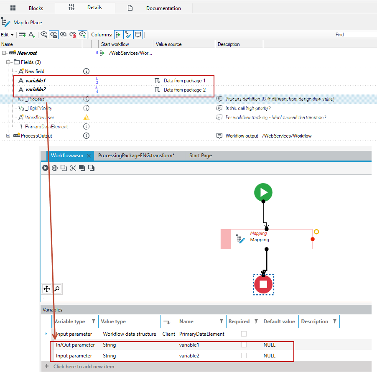
Task: Check Required box for PrimaryDataElement
Action: [x=244, y=334]
